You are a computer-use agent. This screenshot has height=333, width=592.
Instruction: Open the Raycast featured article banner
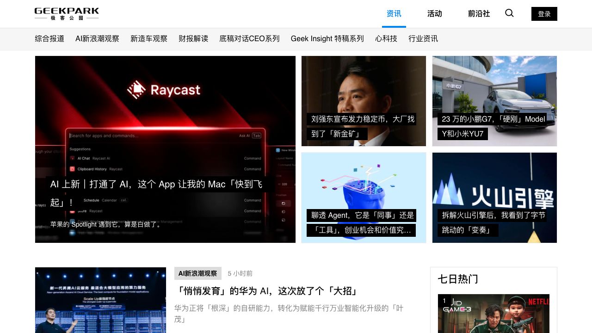coord(165,149)
